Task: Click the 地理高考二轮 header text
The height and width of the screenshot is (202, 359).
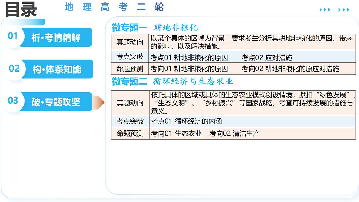Action: (114, 7)
